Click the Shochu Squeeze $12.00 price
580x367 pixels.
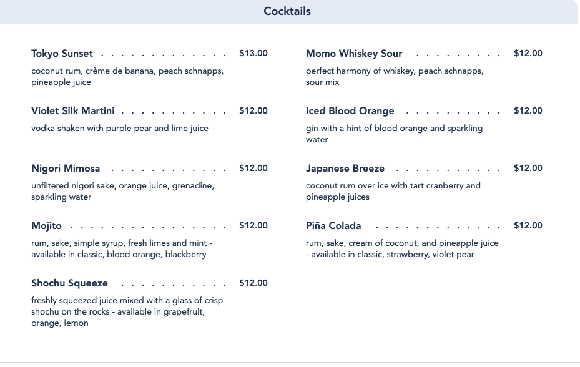point(253,283)
